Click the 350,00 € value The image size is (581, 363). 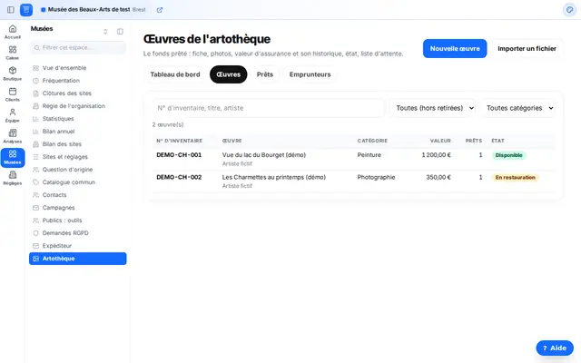click(438, 177)
